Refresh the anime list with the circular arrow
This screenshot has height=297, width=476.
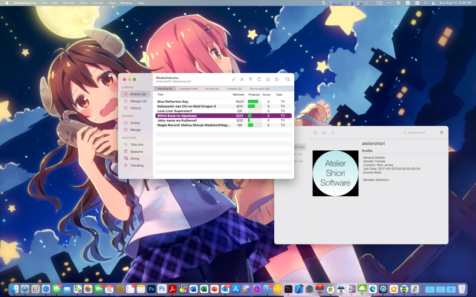coord(259,79)
